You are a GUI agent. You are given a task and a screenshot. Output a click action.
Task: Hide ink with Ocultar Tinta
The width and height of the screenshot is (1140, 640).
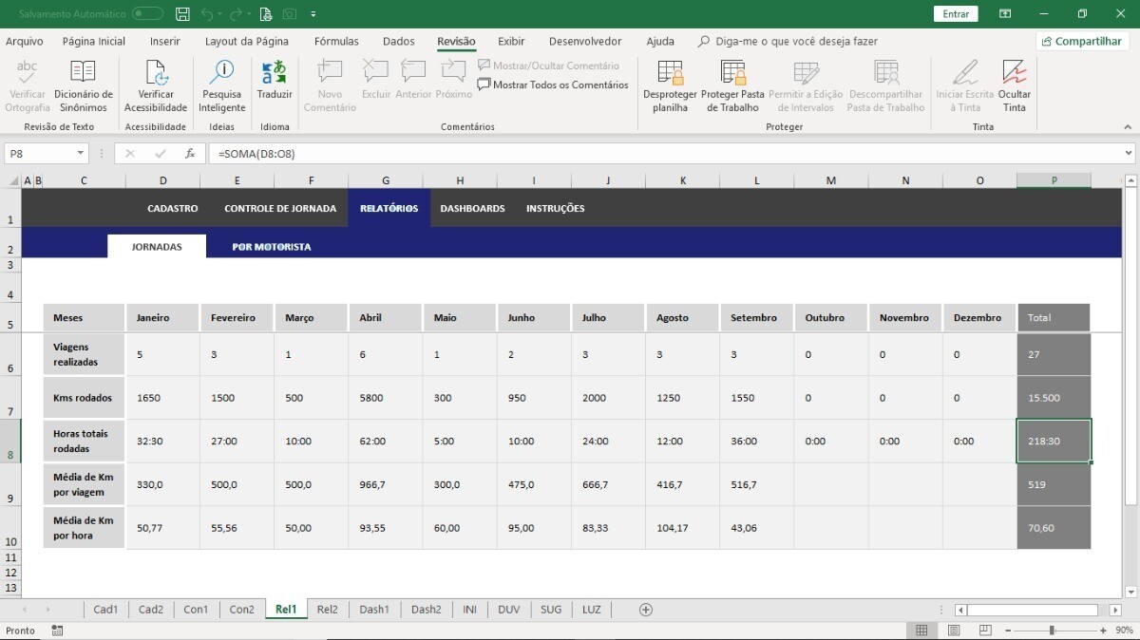pos(1015,85)
